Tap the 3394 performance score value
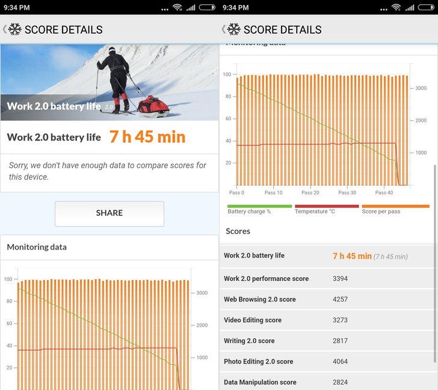This screenshot has height=390, width=438. pyautogui.click(x=341, y=278)
